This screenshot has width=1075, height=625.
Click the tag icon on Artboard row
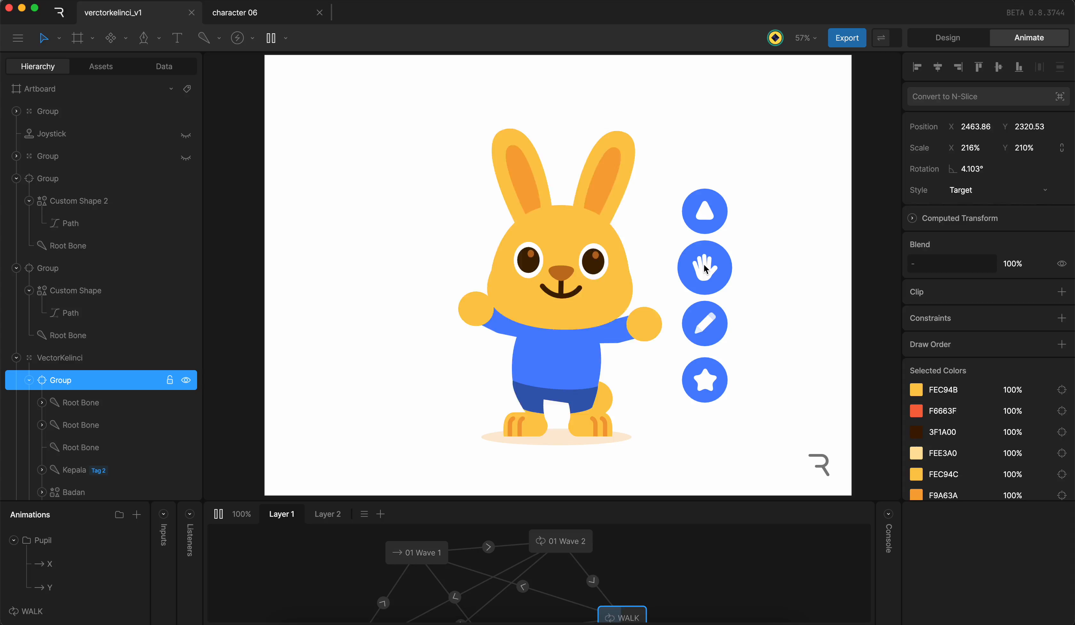click(187, 89)
